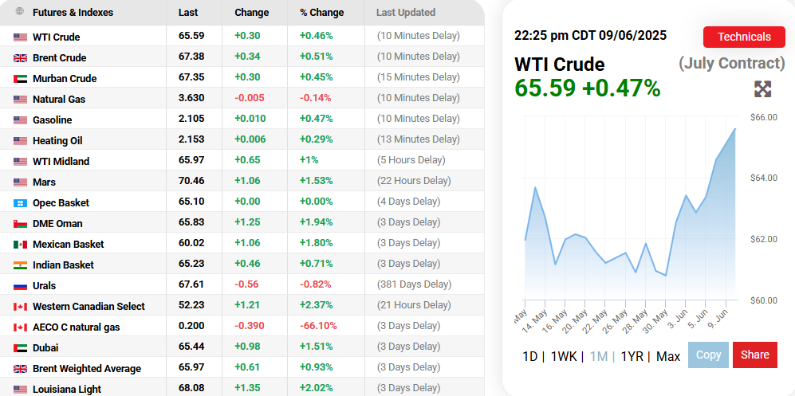
Task: Select Heating Oil in the table
Action: [x=57, y=141]
